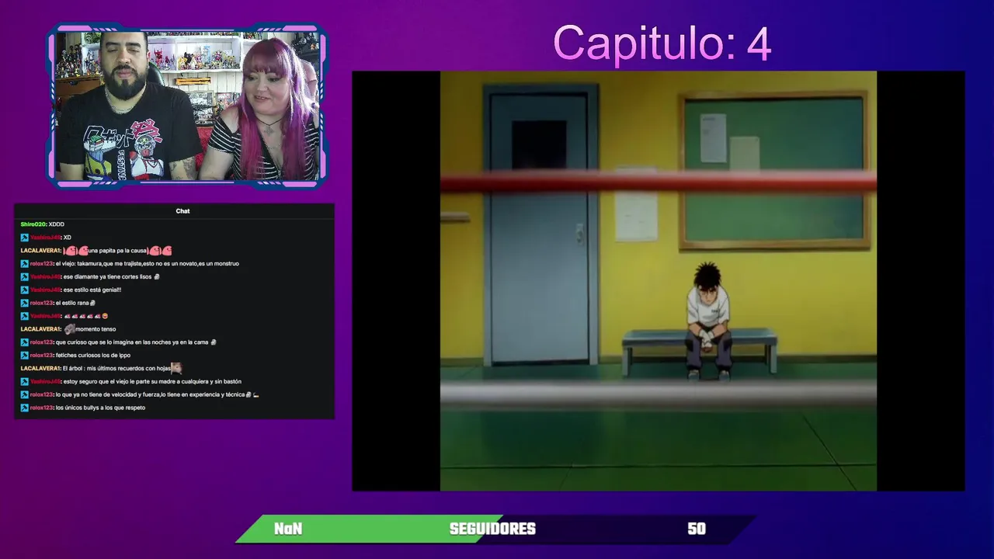Viewport: 994px width, 559px height.
Task: Click moderator badge on 'lo que ya no tiene' message
Action: pos(24,395)
